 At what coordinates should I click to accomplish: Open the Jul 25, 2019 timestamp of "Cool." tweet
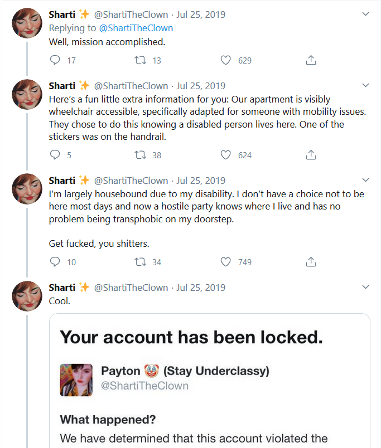pos(201,288)
